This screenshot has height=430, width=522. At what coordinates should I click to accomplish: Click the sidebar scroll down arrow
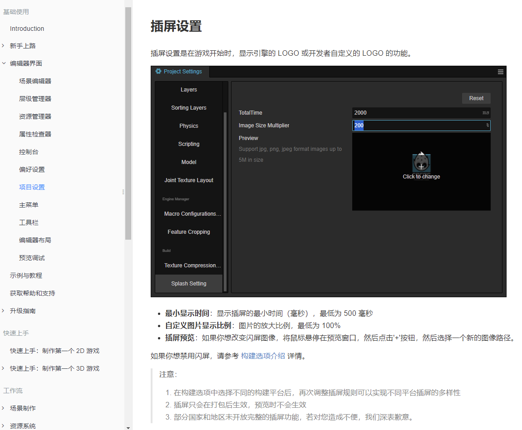coord(128,428)
